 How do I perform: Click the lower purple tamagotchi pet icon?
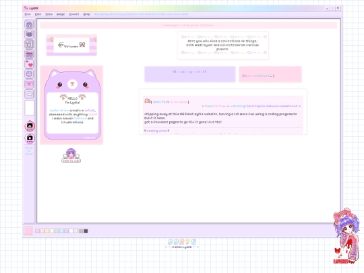(x=30, y=138)
